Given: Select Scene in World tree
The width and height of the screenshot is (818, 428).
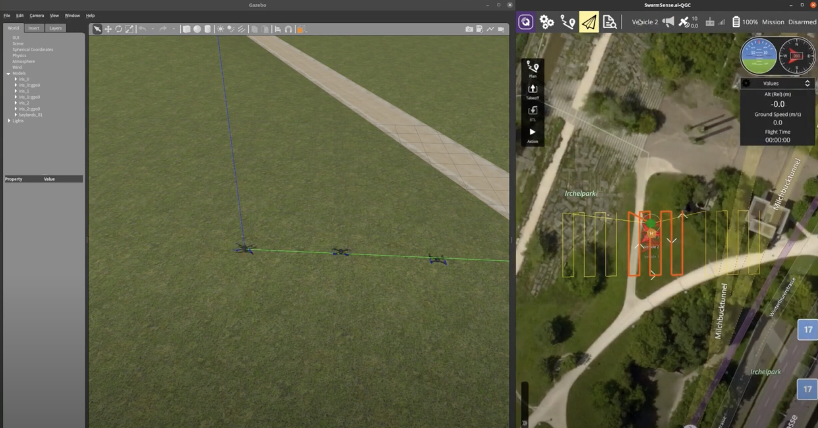Looking at the screenshot, I should pyautogui.click(x=18, y=44).
